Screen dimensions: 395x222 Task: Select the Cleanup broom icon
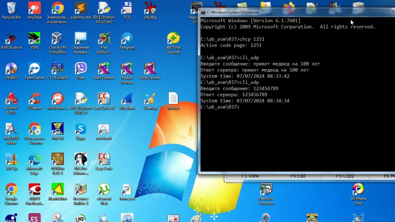coord(150,101)
